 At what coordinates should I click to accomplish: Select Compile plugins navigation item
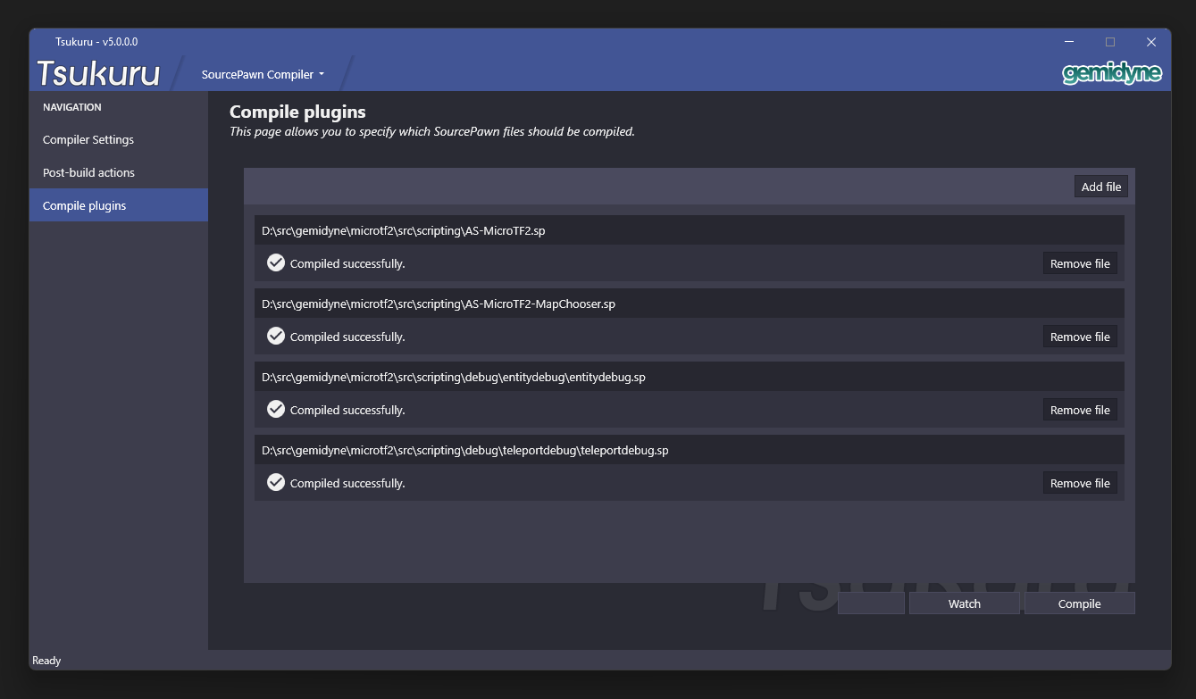click(x=85, y=206)
